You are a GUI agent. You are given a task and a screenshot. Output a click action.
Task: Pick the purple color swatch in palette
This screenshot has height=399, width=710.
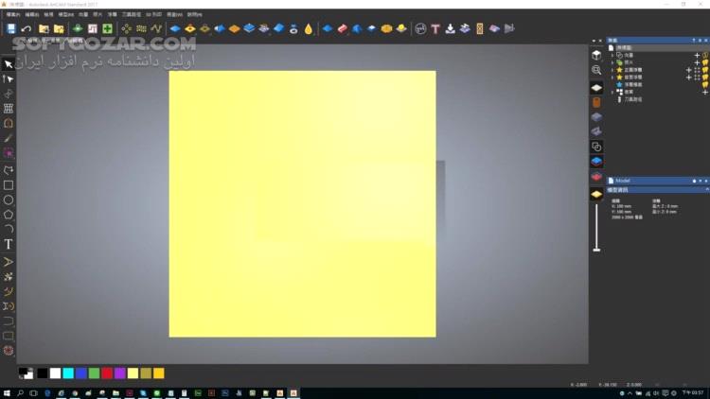click(120, 373)
